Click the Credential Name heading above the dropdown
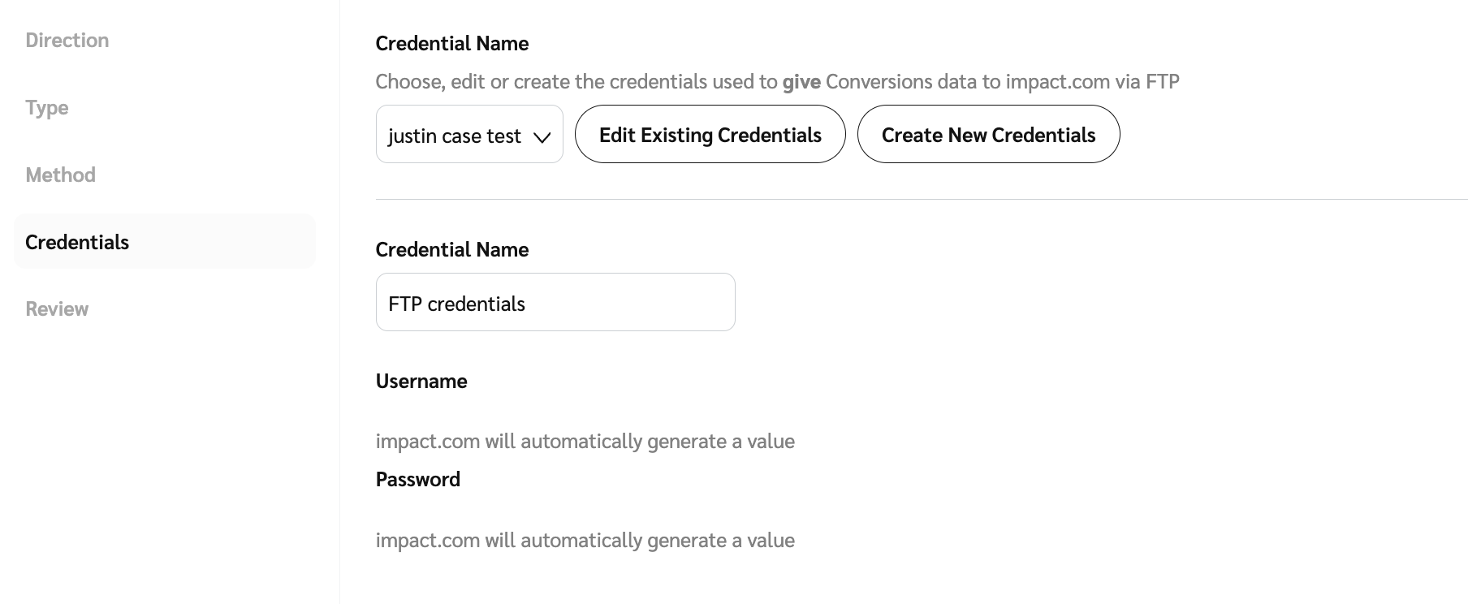The width and height of the screenshot is (1468, 604). point(451,44)
